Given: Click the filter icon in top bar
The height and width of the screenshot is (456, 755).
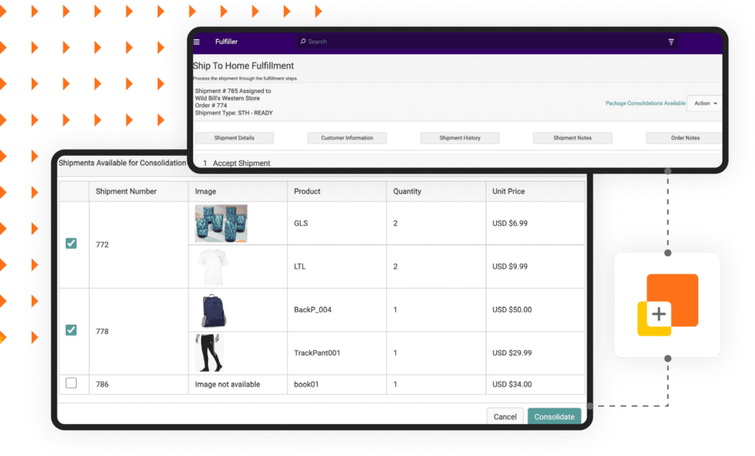Looking at the screenshot, I should [671, 42].
